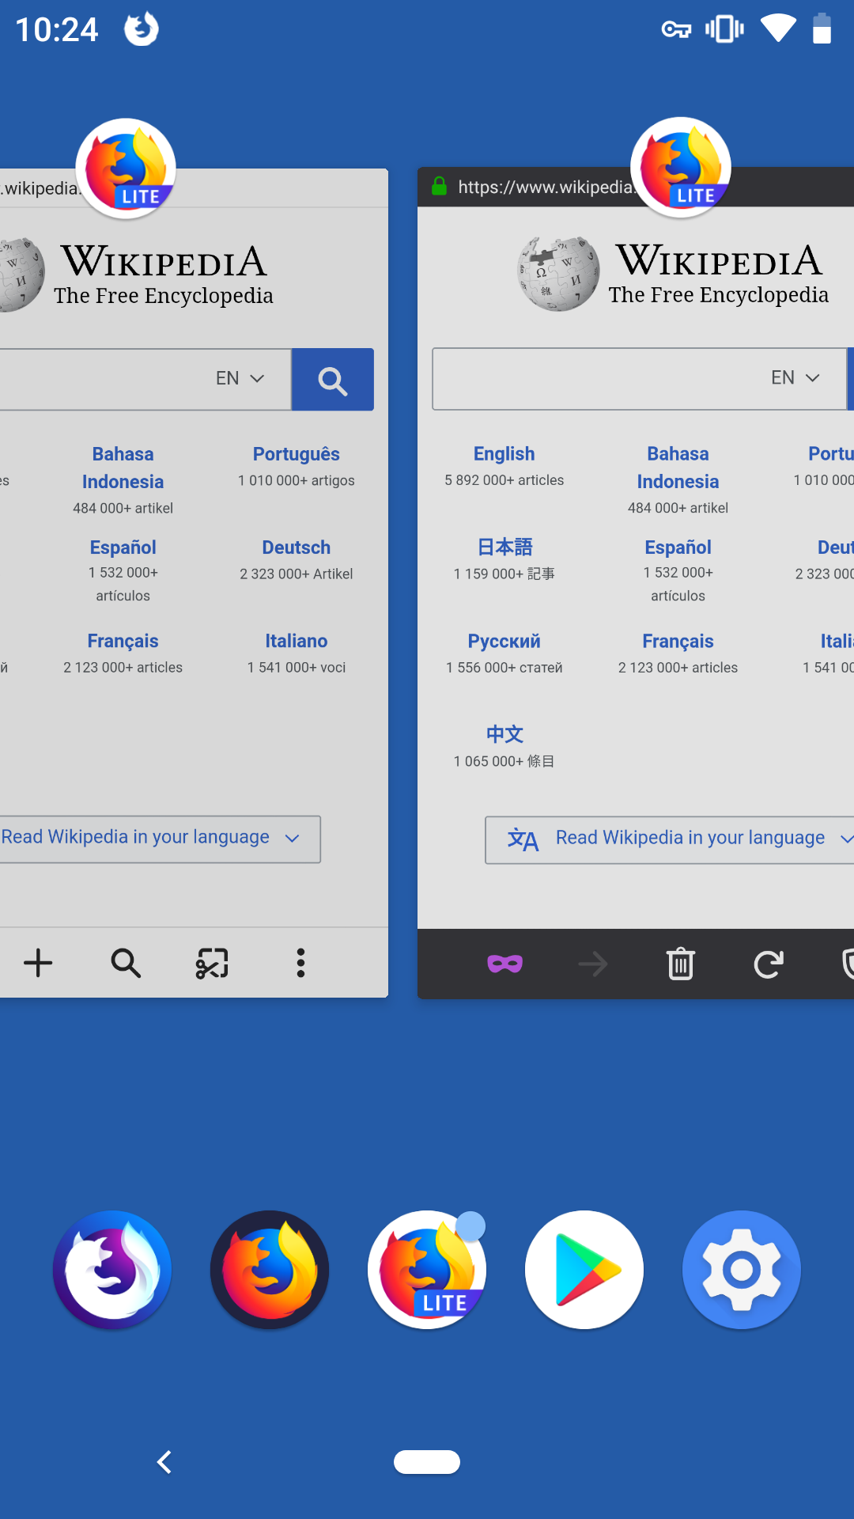The image size is (854, 1519).
Task: Open Android Settings gear in dock
Action: point(742,1270)
